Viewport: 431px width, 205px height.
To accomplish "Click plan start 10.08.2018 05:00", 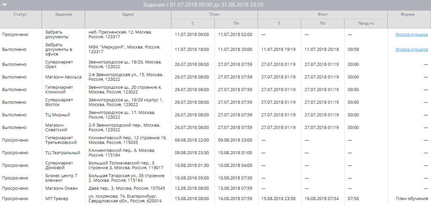I will [x=192, y=178].
